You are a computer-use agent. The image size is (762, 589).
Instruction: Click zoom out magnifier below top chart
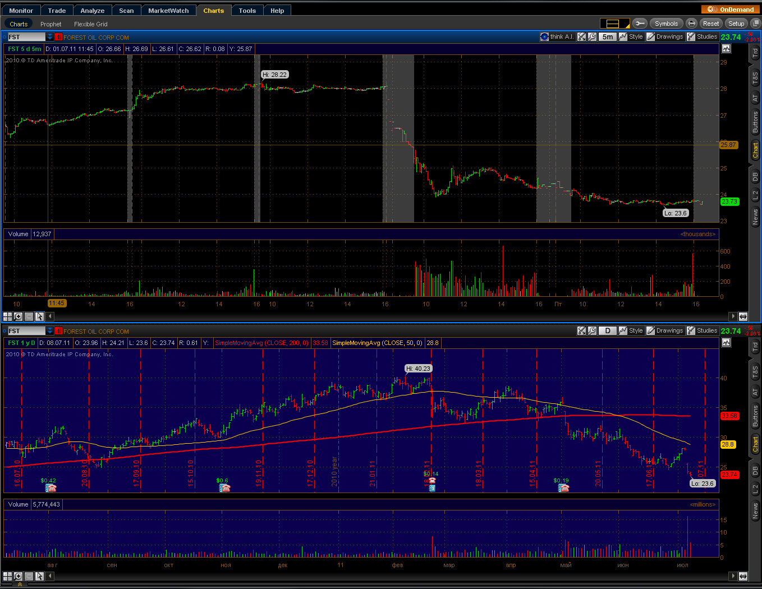point(29,316)
